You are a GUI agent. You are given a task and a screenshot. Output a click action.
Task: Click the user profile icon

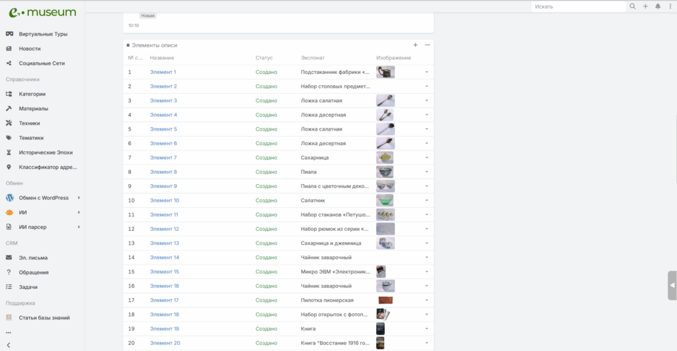pos(670,7)
